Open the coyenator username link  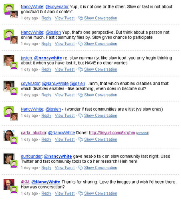pyautogui.click(x=30, y=84)
